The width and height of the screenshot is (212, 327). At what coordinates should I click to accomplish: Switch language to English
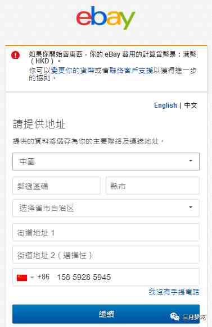tap(165, 105)
